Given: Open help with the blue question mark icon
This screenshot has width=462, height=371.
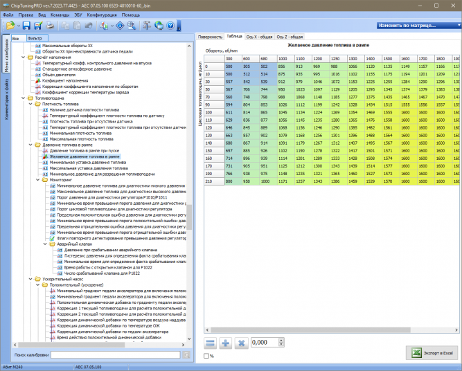Looking at the screenshot, I should (x=170, y=26).
